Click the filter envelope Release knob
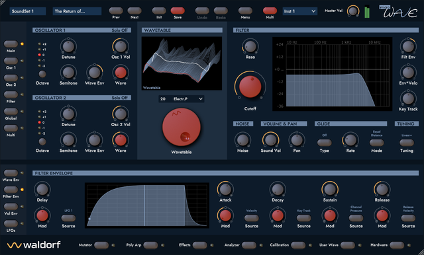 coord(382,190)
